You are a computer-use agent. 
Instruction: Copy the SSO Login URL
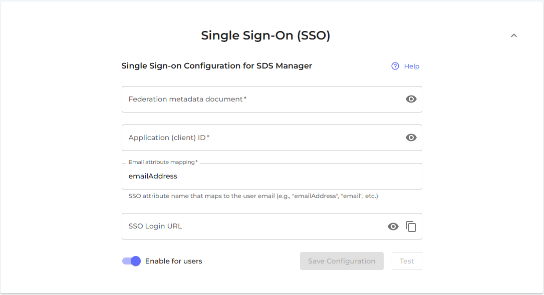[411, 226]
